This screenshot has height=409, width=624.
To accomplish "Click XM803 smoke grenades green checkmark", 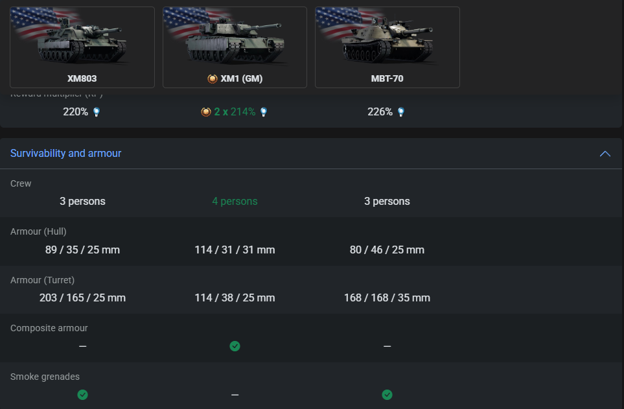I will coord(82,395).
